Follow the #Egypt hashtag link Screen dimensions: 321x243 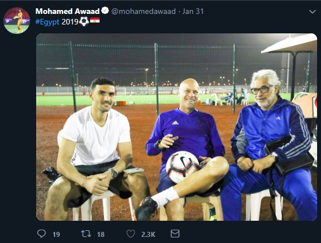[47, 22]
